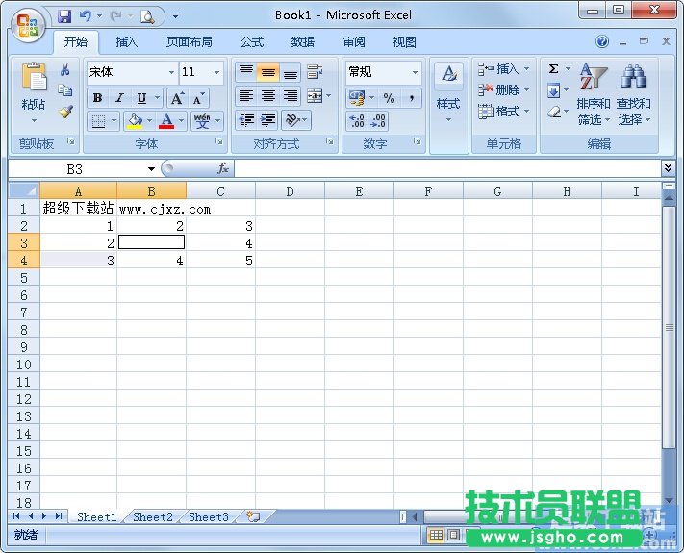Viewport: 684px width, 553px height.
Task: Click the Format Painter brush icon
Action: point(65,112)
